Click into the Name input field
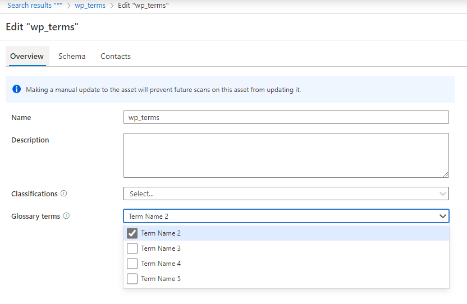The width and height of the screenshot is (467, 304). click(286, 117)
